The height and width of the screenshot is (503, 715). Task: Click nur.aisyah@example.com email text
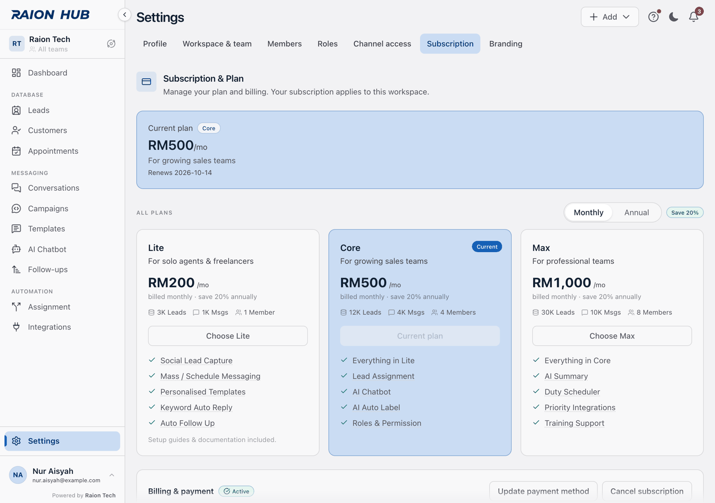click(x=66, y=481)
